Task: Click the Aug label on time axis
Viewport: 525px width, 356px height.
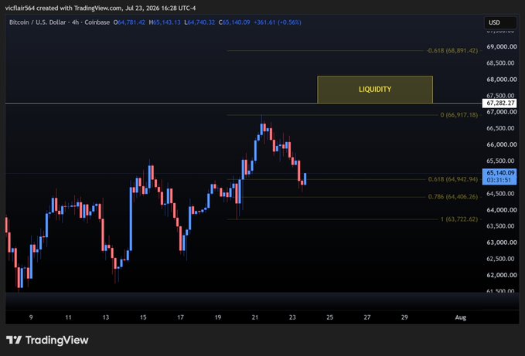Action: [460, 317]
